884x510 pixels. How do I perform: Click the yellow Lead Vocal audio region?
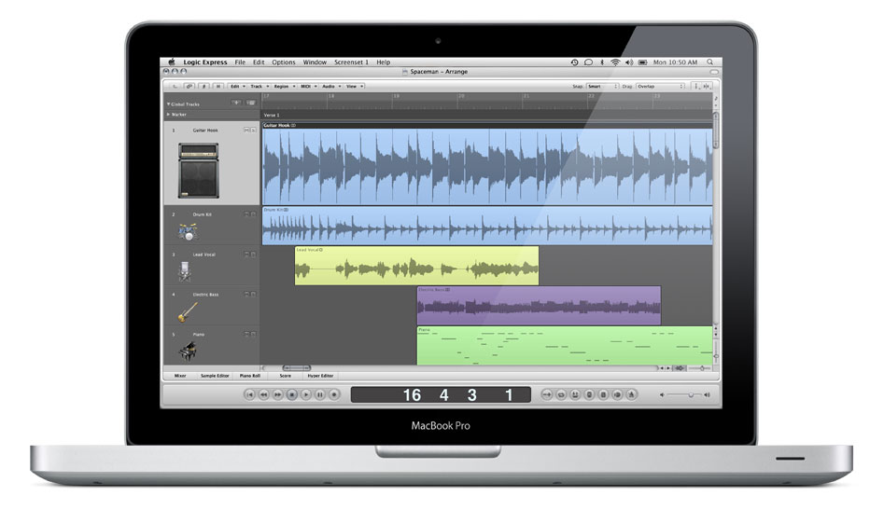pos(416,266)
